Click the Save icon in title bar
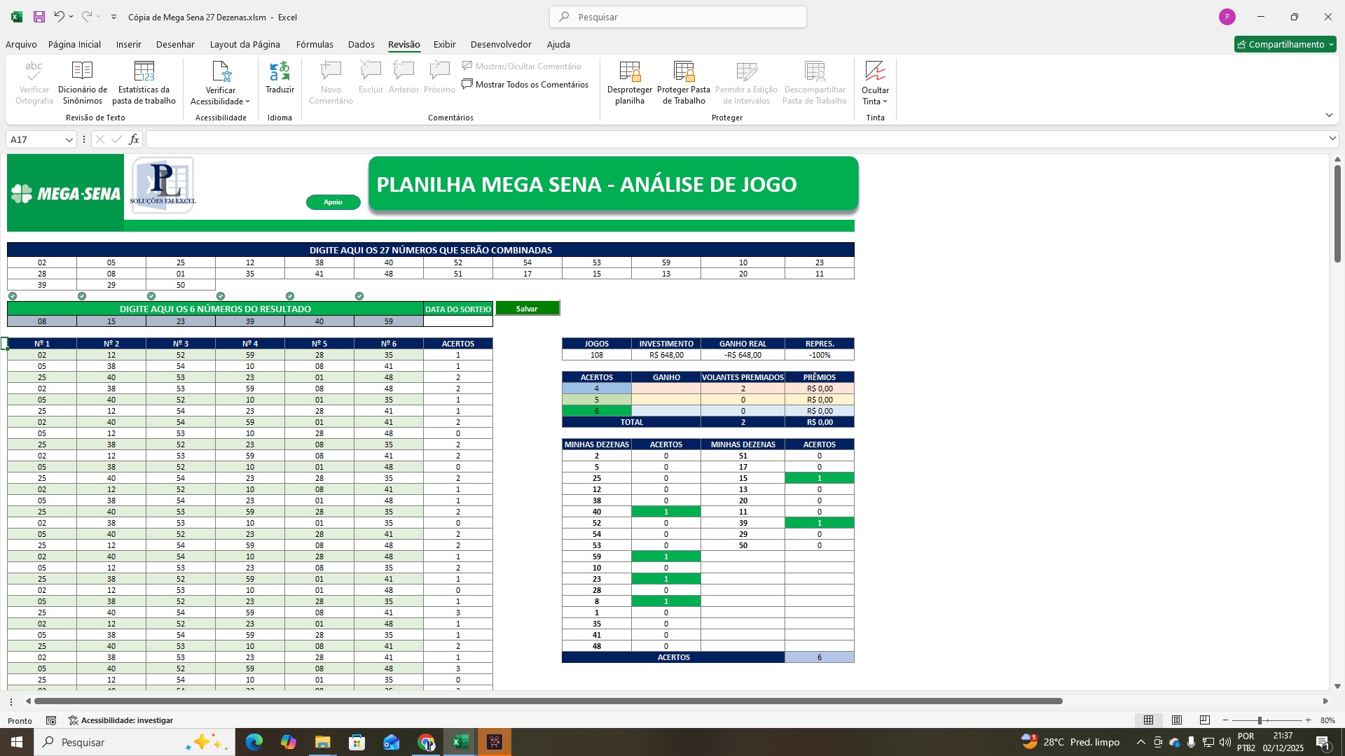 tap(39, 17)
